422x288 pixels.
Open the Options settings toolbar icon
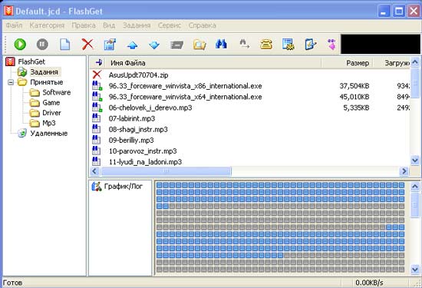(288, 45)
